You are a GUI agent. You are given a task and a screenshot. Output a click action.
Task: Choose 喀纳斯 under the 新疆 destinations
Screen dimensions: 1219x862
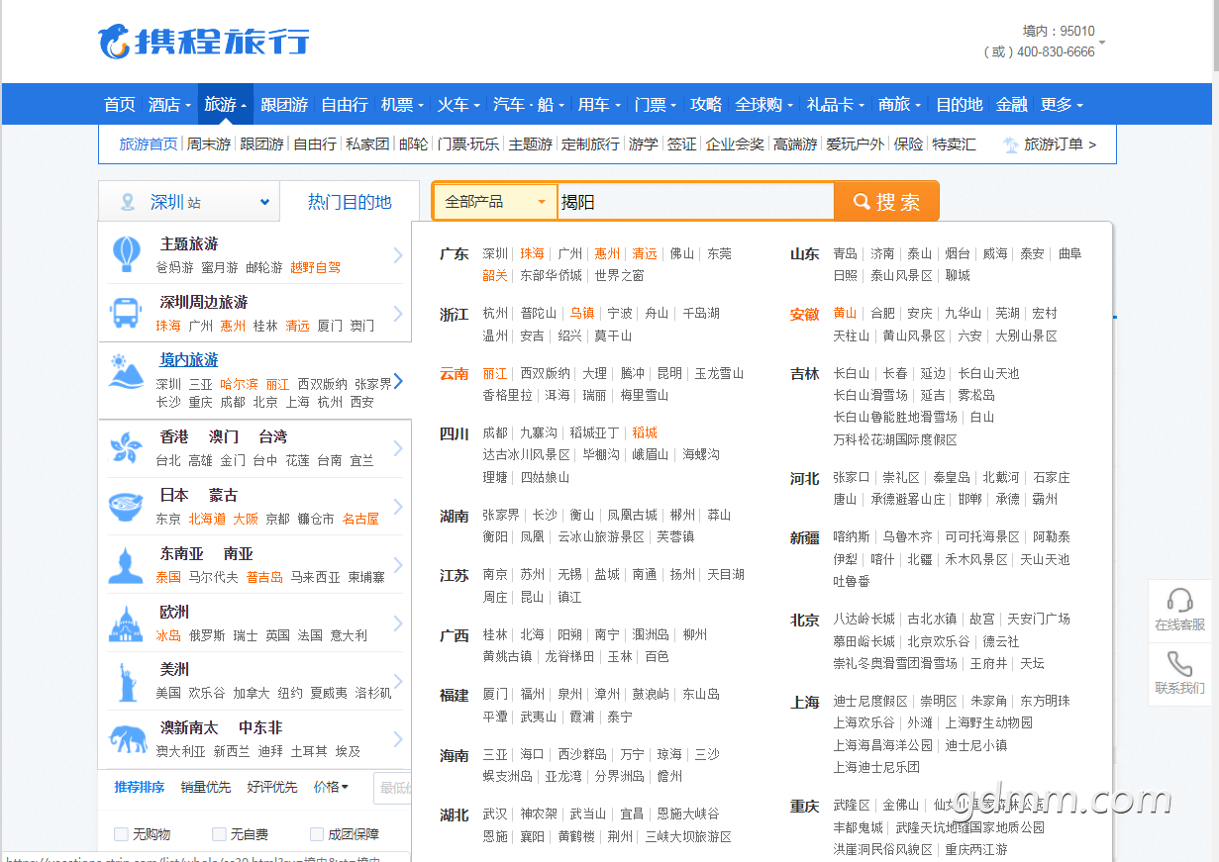[852, 536]
